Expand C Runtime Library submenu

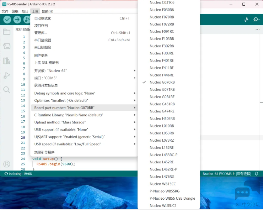pos(84,115)
